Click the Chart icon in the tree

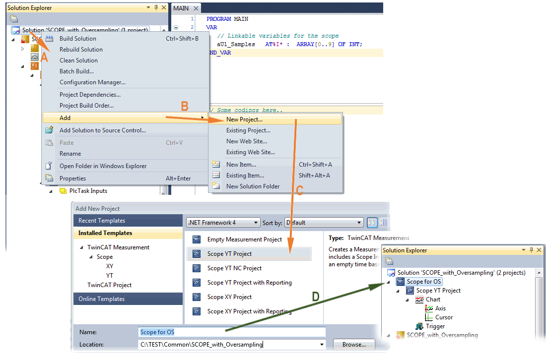click(419, 299)
